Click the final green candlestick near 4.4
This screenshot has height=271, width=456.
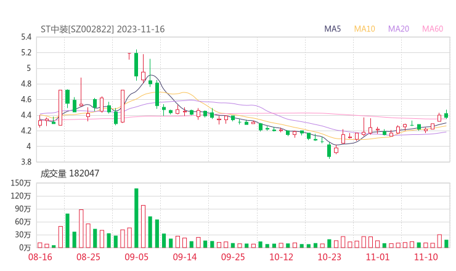446,115
